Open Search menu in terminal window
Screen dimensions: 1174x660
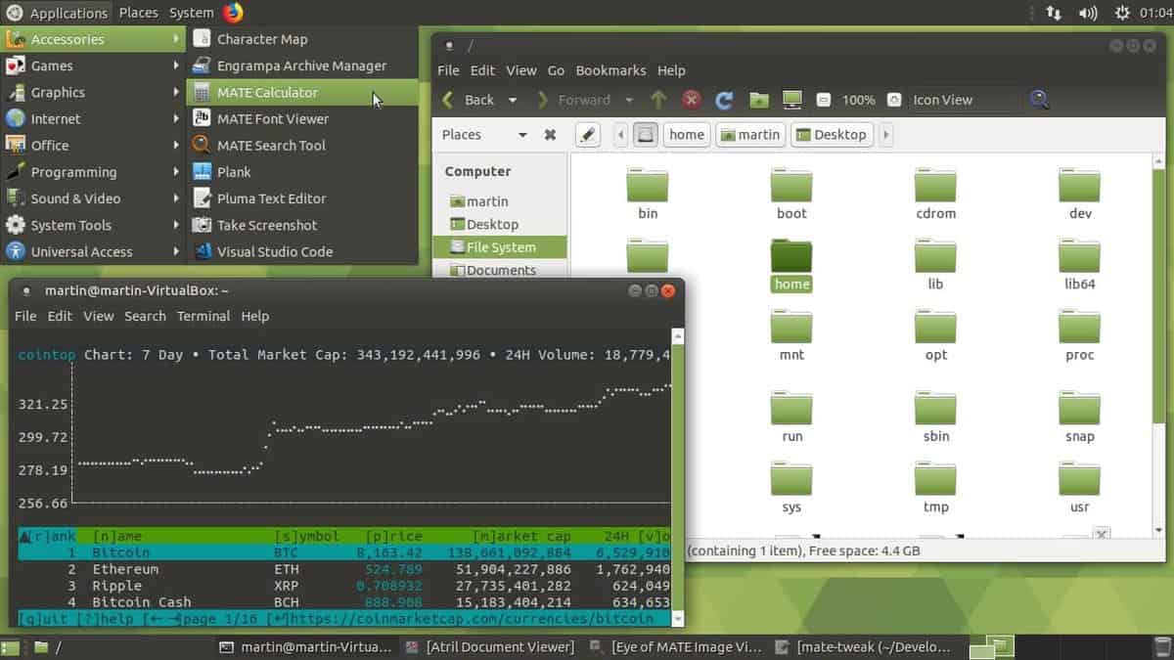click(145, 316)
